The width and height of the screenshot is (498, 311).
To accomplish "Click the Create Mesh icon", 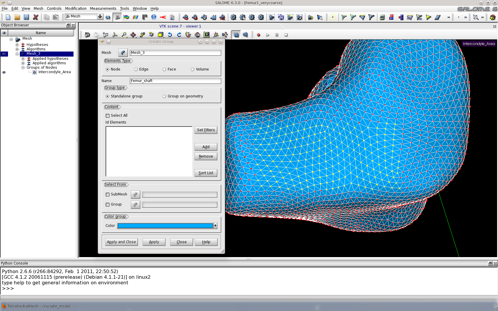I will point(186,17).
